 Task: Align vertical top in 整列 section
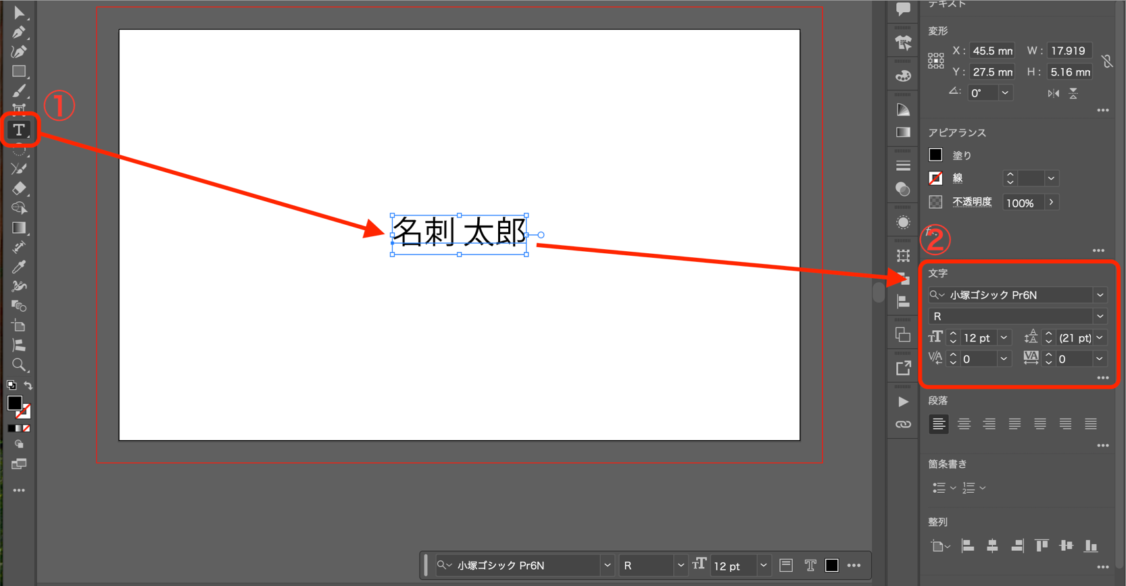tap(1042, 545)
